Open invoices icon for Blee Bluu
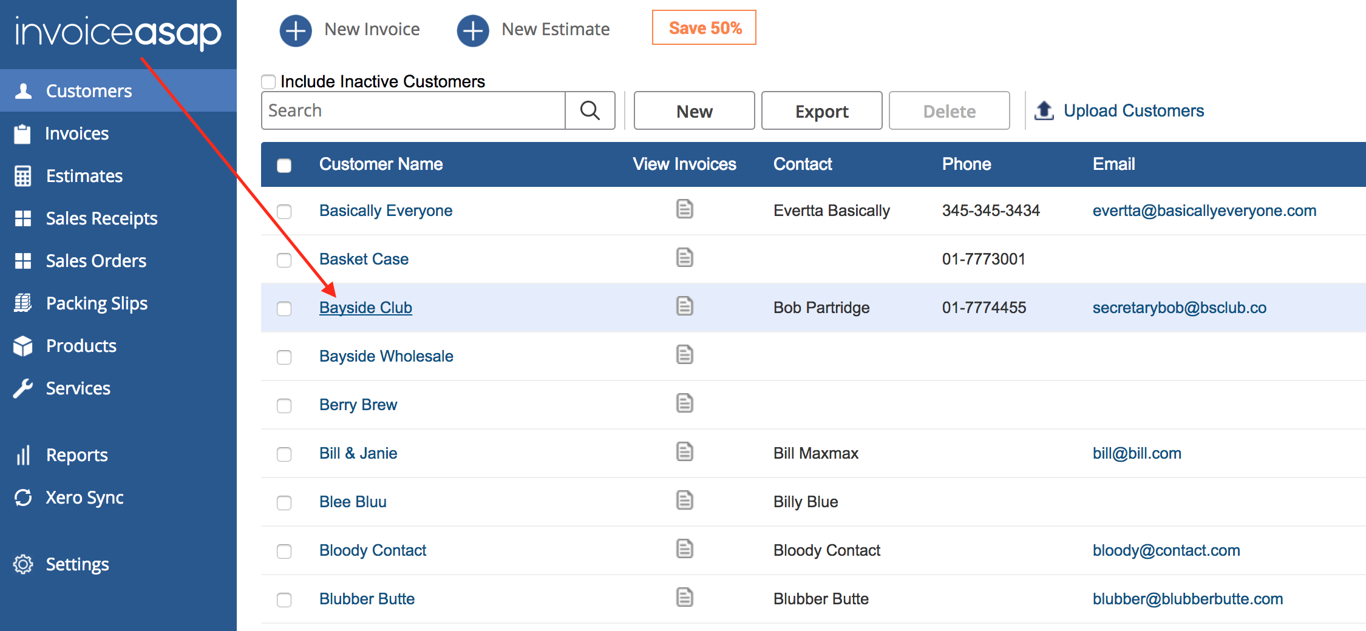Image resolution: width=1366 pixels, height=631 pixels. click(x=685, y=501)
